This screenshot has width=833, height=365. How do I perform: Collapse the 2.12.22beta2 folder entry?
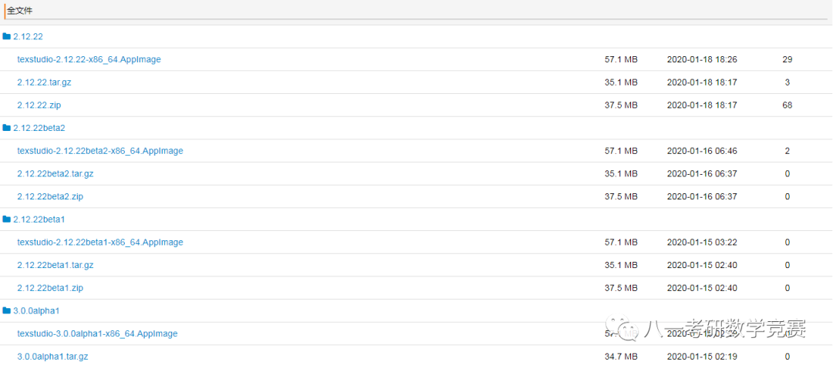(x=39, y=128)
